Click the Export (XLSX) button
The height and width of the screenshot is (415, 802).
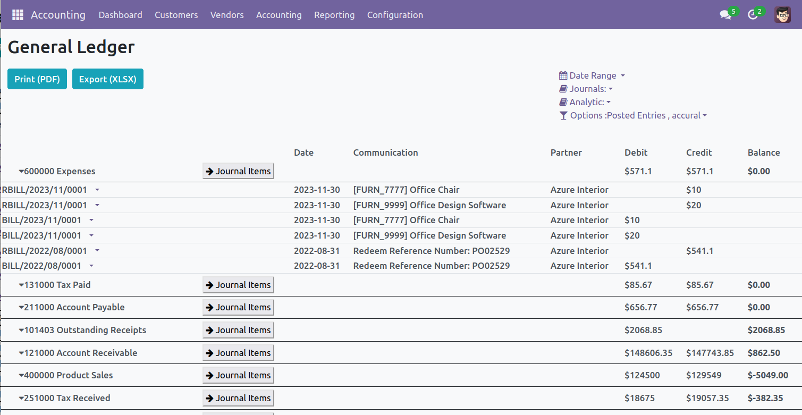point(108,79)
